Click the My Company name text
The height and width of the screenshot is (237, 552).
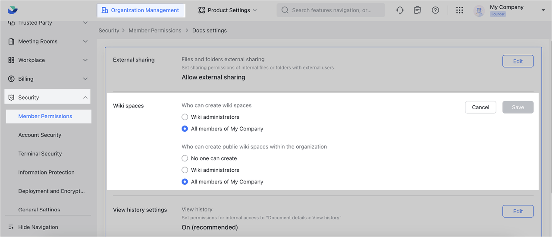[507, 7]
